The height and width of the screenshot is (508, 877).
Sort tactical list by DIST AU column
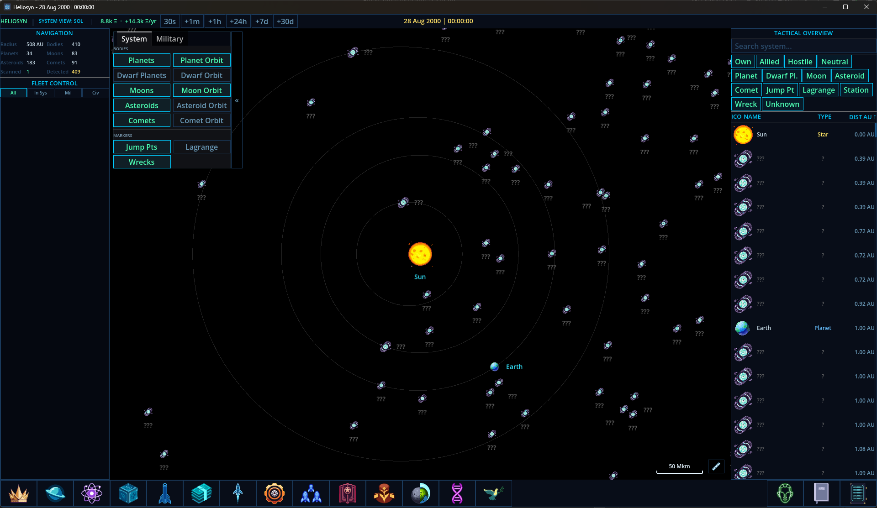coord(861,117)
